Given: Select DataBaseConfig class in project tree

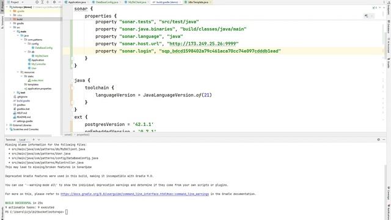Looking at the screenshot, I should [42, 48].
